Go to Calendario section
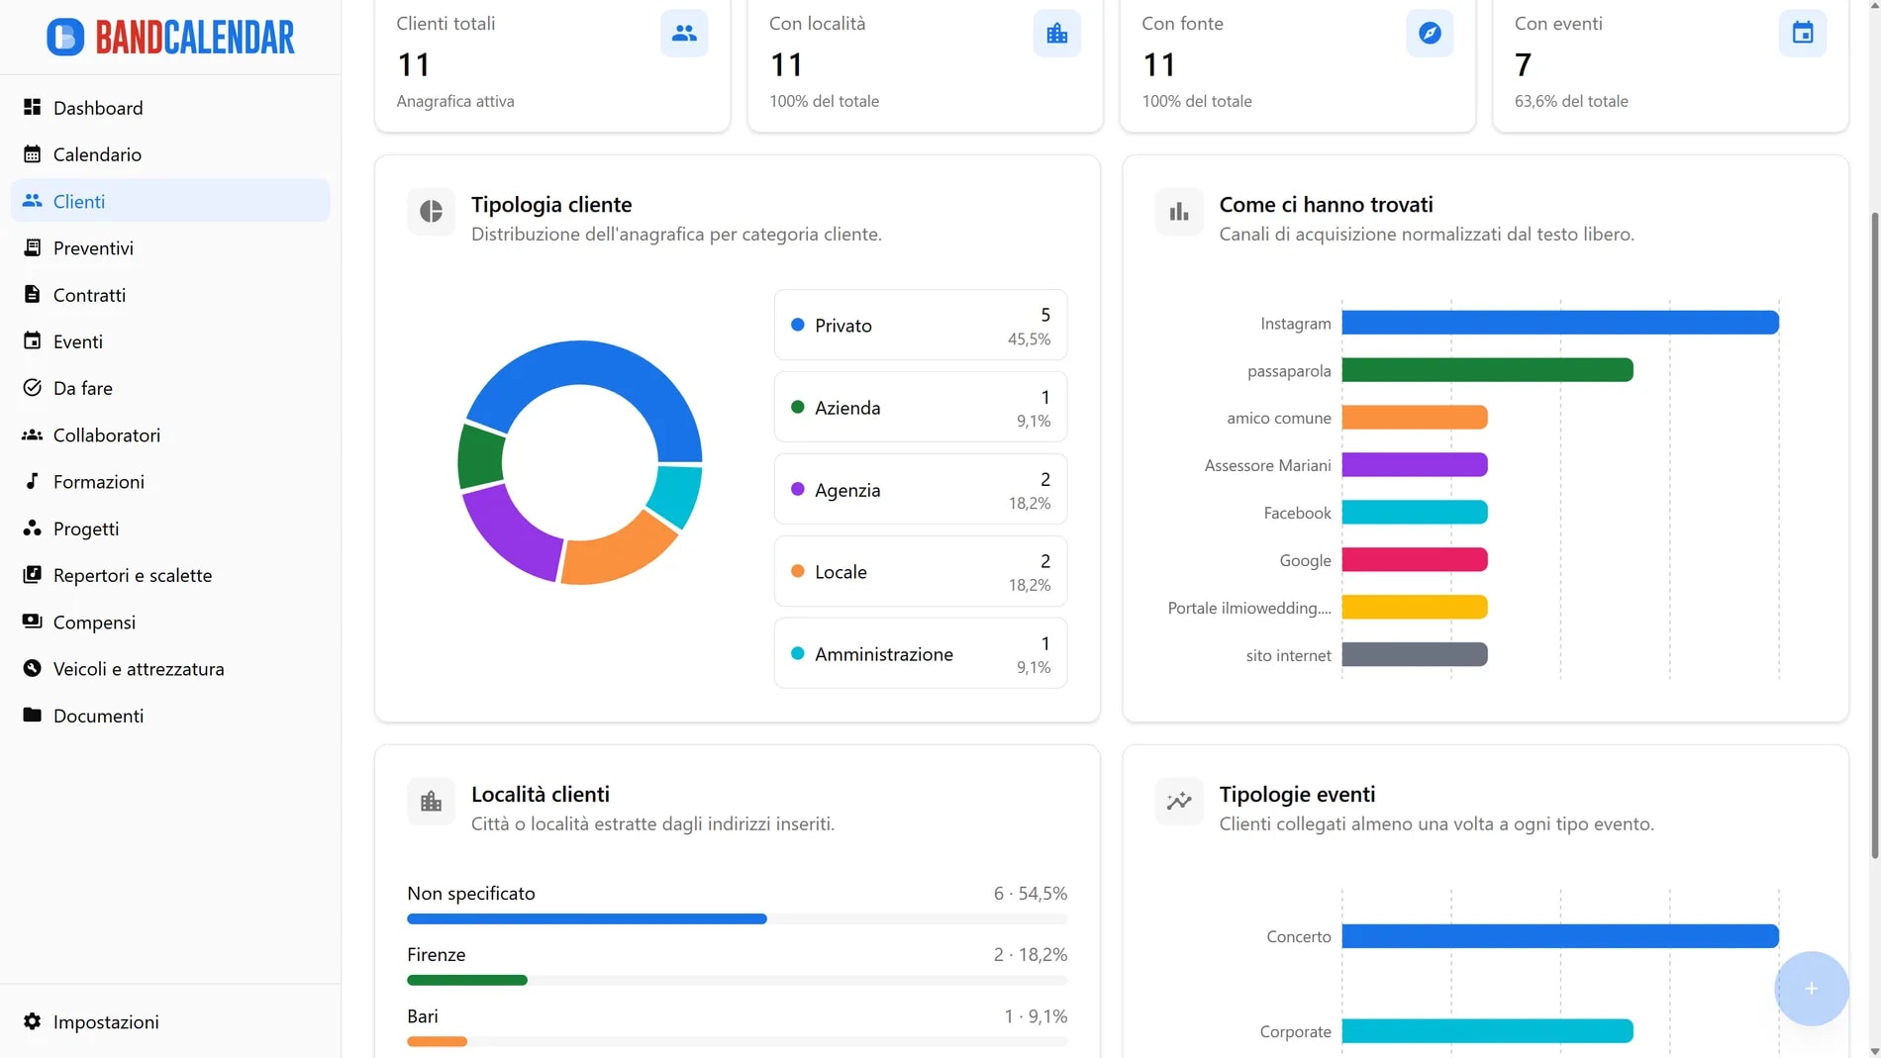The width and height of the screenshot is (1881, 1058). pos(170,153)
